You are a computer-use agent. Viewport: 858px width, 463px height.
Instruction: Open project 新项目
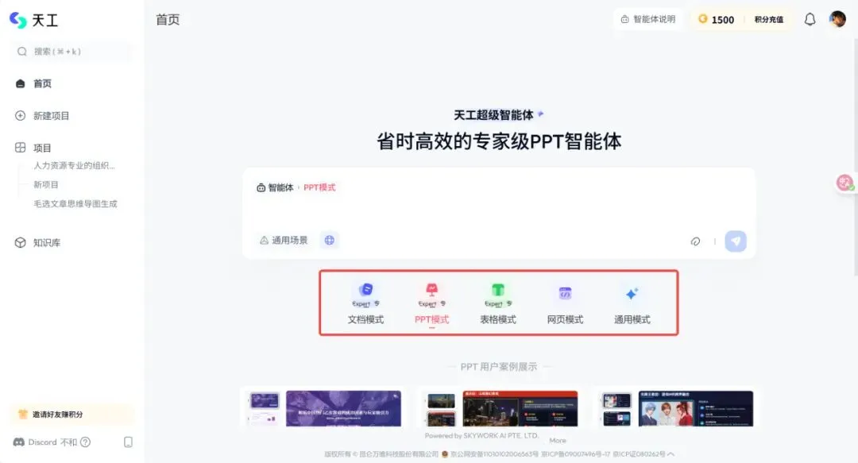[x=46, y=185]
